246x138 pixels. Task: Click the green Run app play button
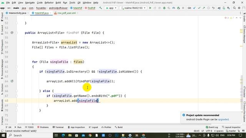tap(150, 8)
